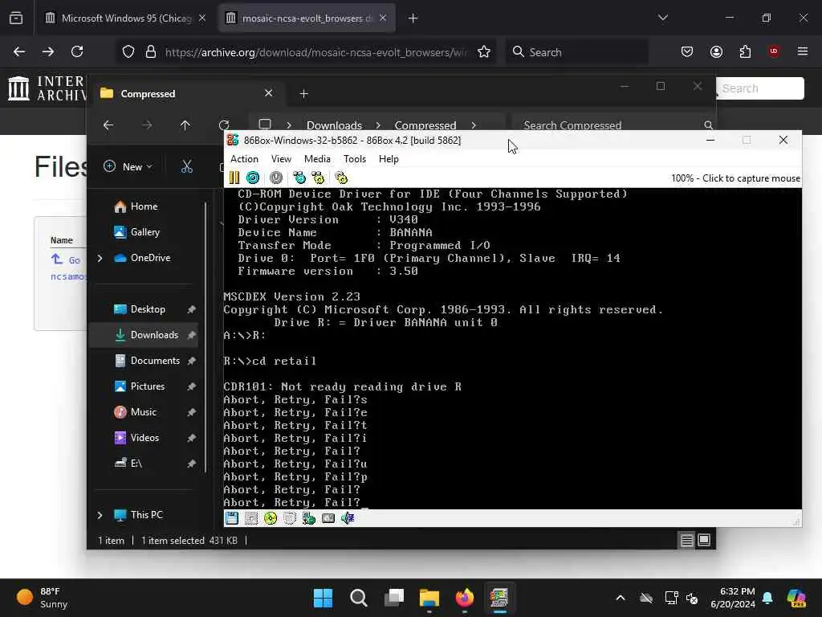
Task: Open the Action menu in 86Box
Action: coord(244,159)
